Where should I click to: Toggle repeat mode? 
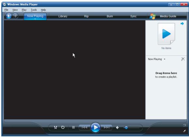click(63, 127)
